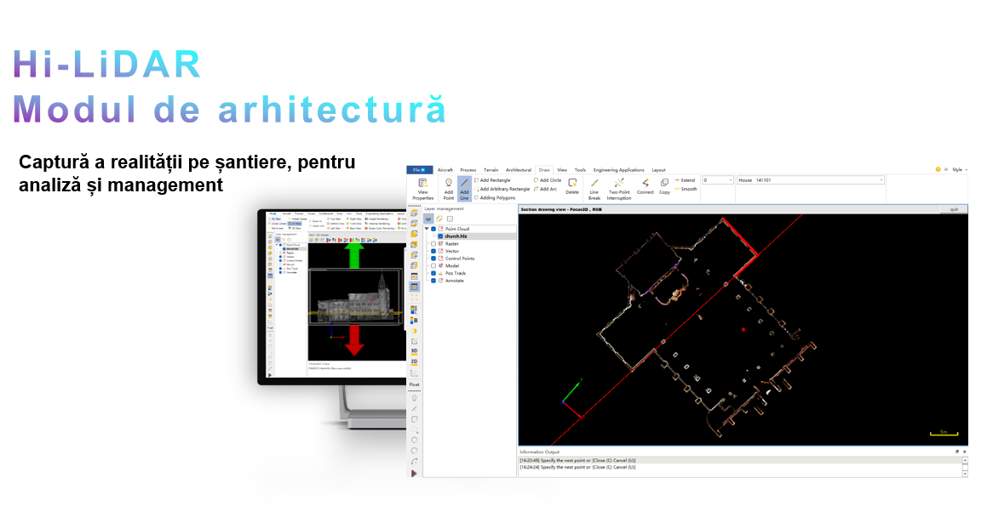Image resolution: width=993 pixels, height=523 pixels.
Task: Select Two-Point Interruption tool
Action: coord(619,189)
